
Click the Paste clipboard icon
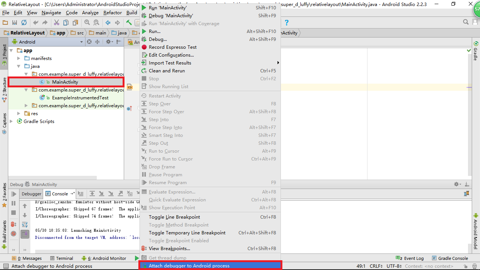click(x=75, y=22)
